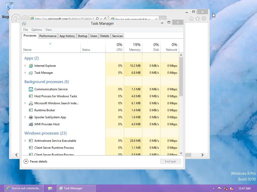Viewport: 257px width, 192px height.
Task: Sort processes by Network column
Action: [170, 47]
